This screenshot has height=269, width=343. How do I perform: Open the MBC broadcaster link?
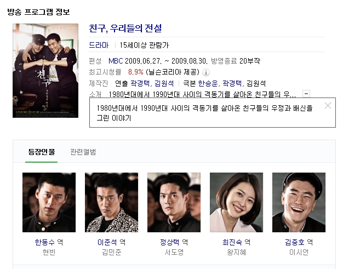coord(116,61)
